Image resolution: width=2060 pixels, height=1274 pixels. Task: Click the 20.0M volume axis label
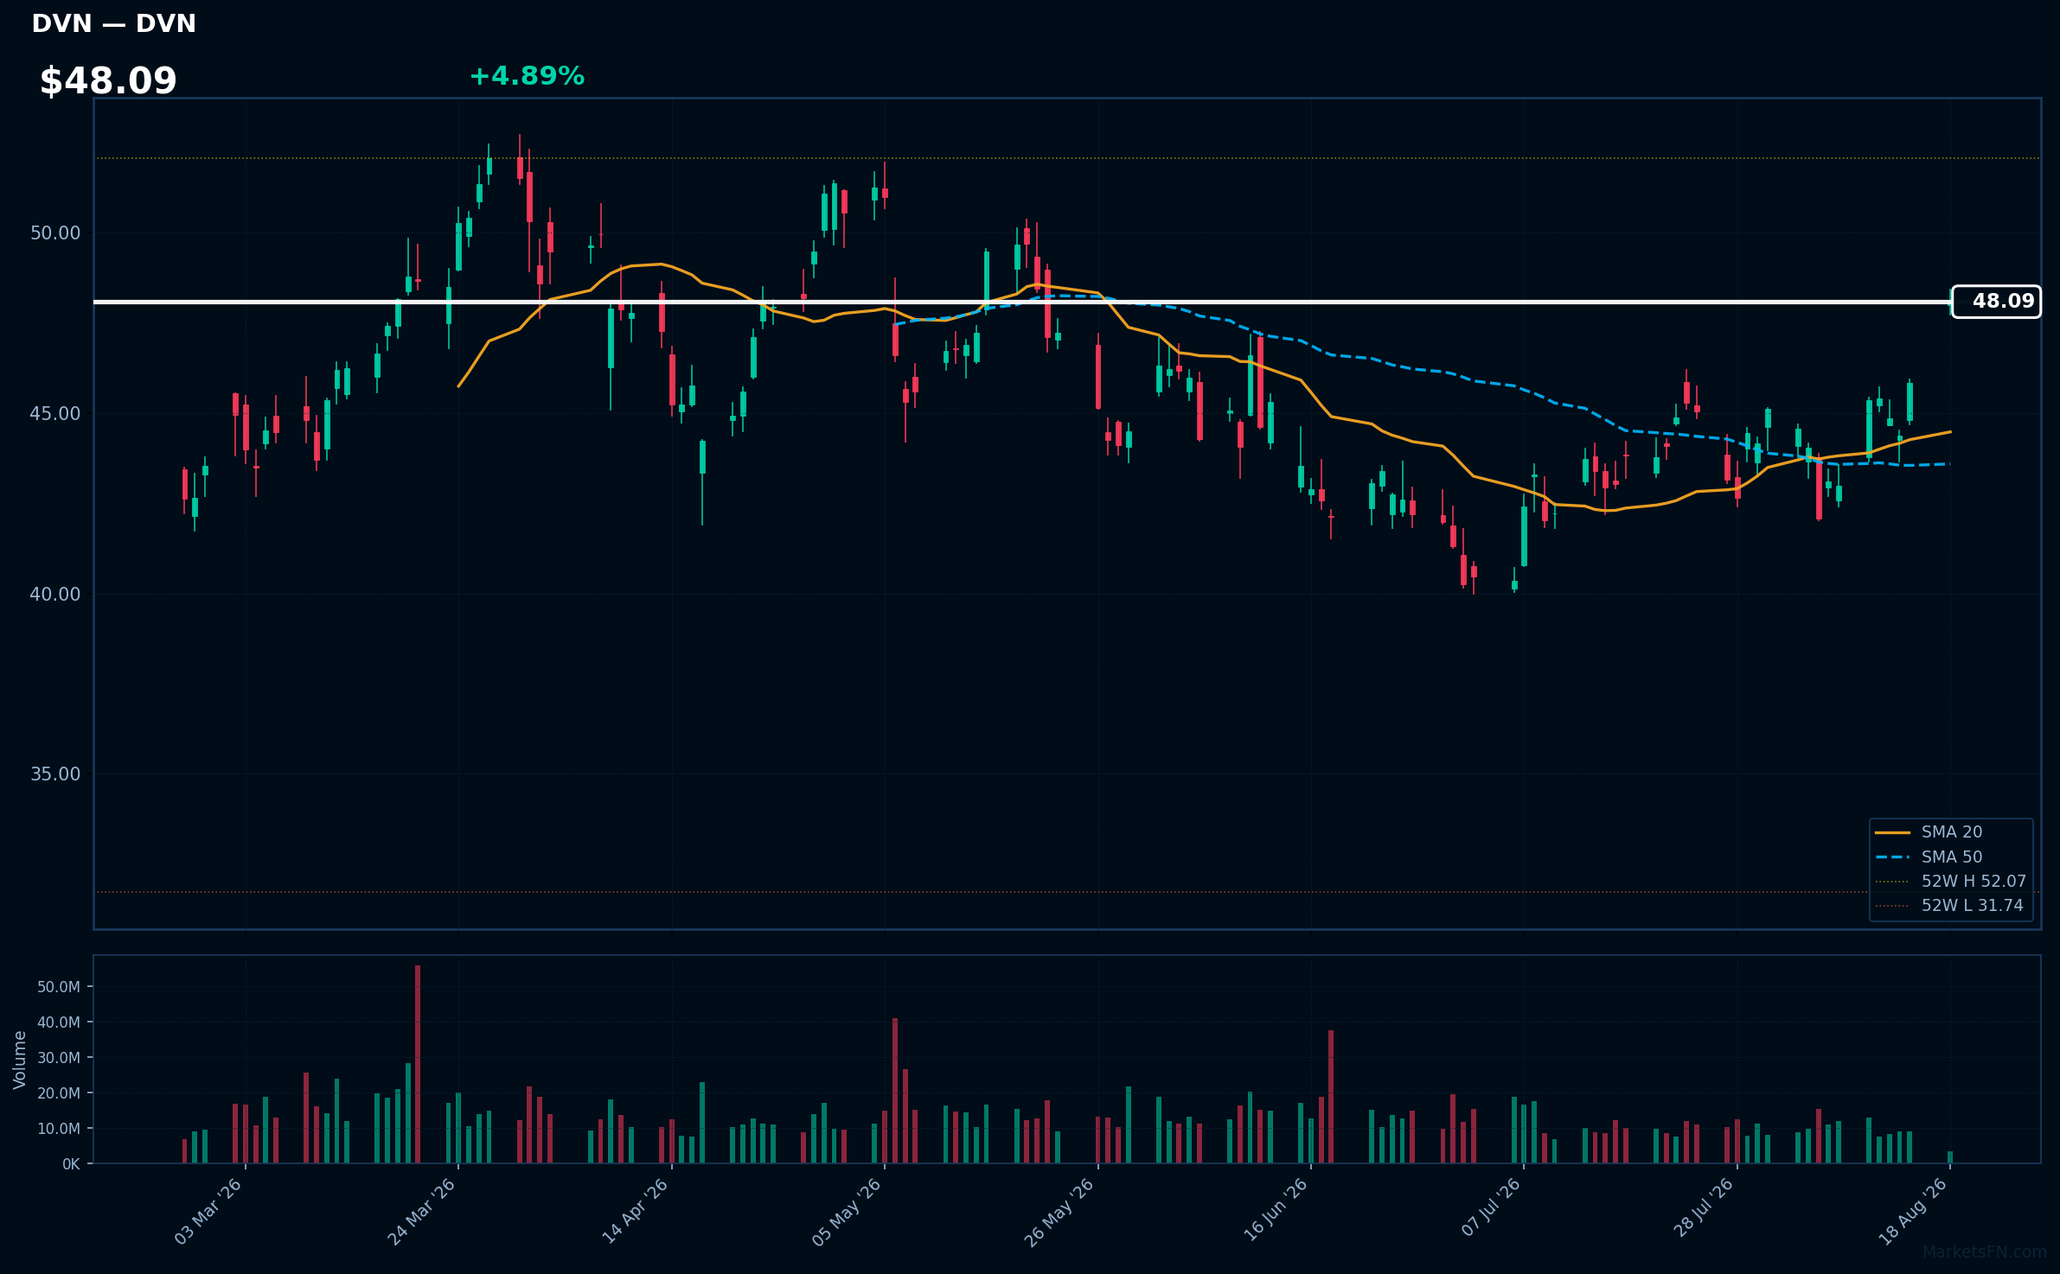pos(59,1093)
